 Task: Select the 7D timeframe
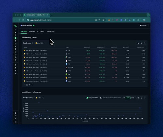pos(124,98)
